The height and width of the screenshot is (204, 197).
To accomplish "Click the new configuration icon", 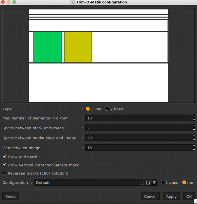I will [148, 182].
